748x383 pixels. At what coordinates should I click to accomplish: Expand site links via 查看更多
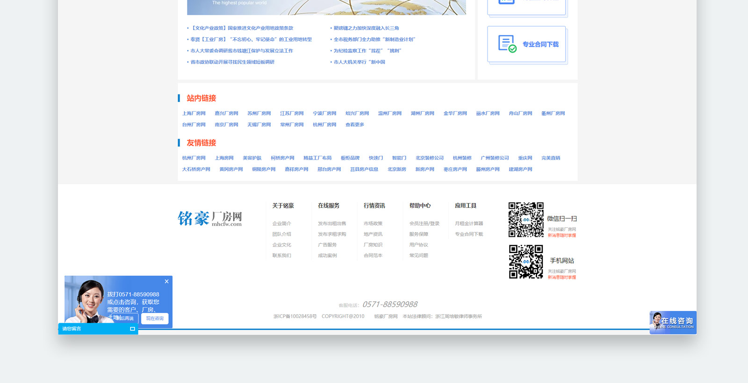tap(355, 125)
